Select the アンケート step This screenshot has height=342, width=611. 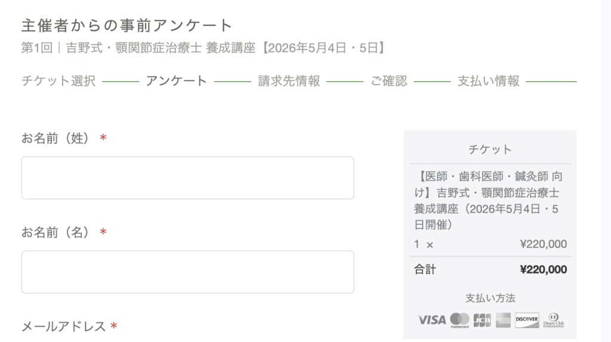click(176, 81)
